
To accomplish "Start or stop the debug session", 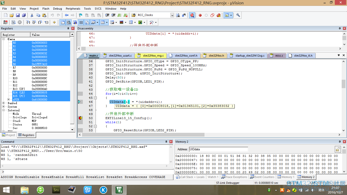I will (192, 15).
